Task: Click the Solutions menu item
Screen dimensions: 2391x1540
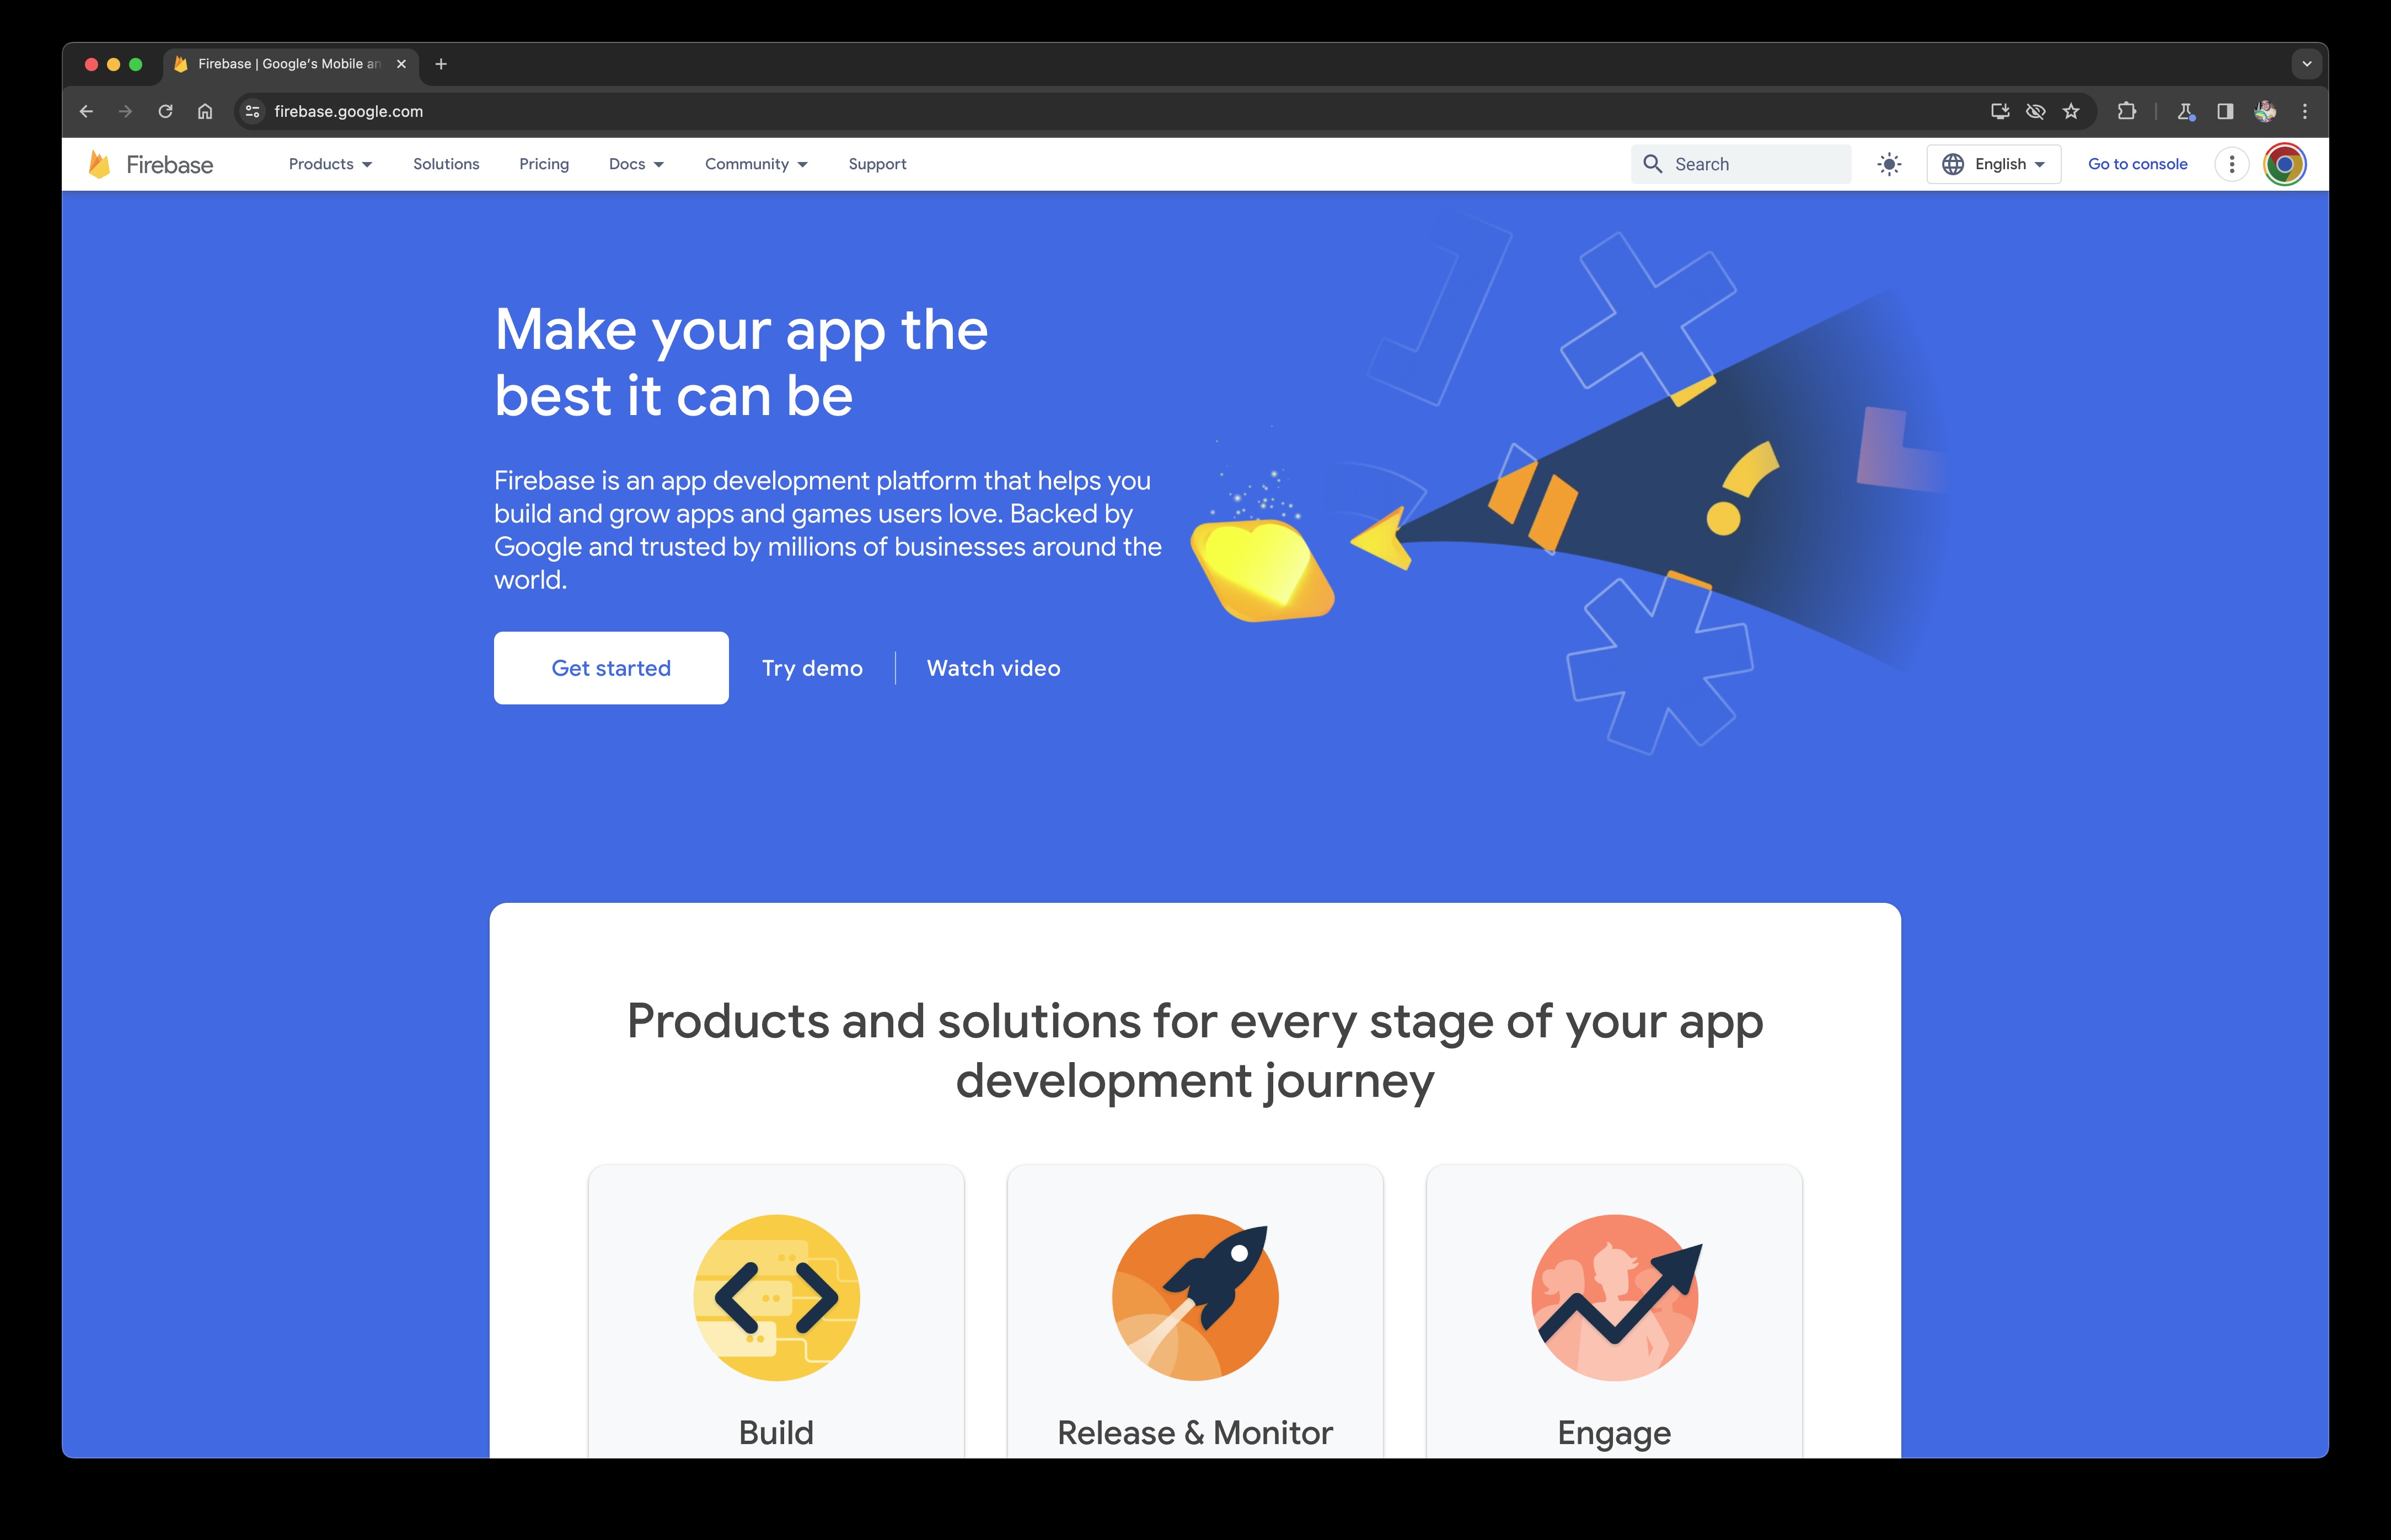Action: coord(446,164)
